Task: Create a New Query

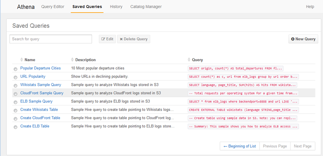Action: tap(303, 39)
